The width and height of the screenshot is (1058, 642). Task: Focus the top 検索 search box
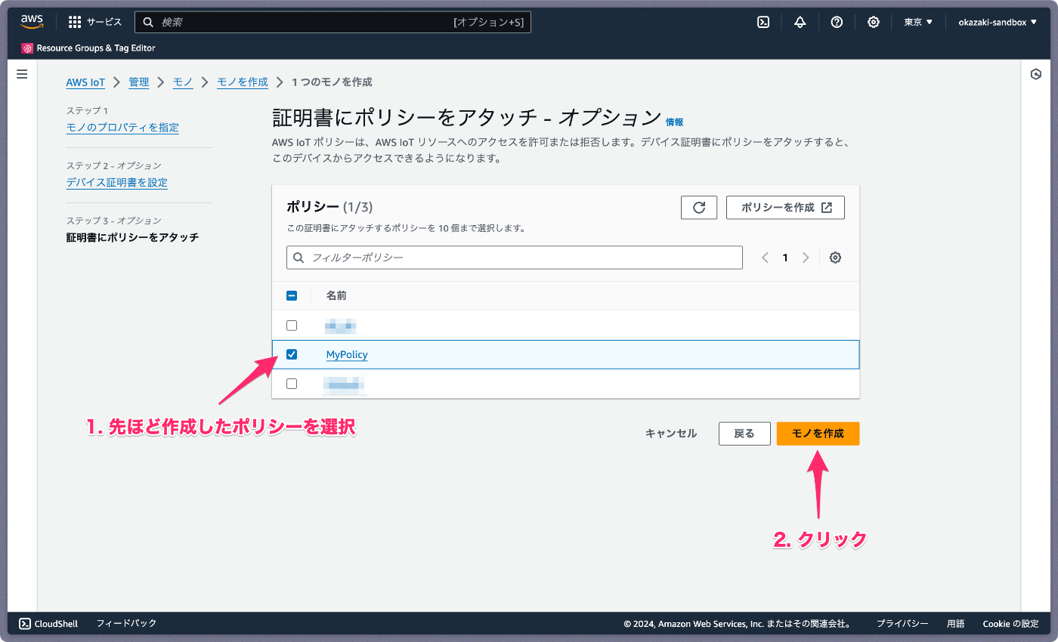(333, 22)
